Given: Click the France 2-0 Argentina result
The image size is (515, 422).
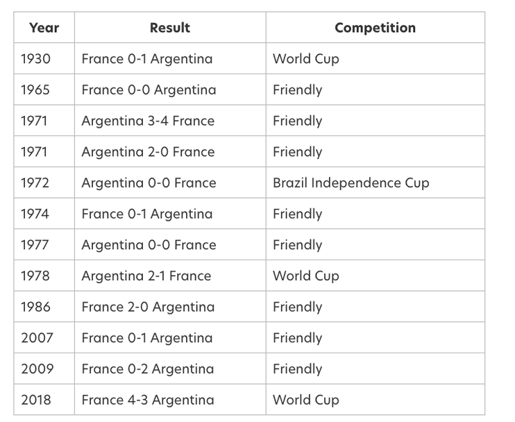Looking at the screenshot, I should tap(148, 307).
